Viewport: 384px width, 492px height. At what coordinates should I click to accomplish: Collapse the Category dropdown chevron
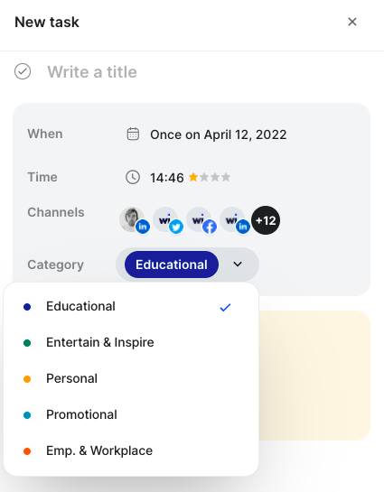pyautogui.click(x=238, y=265)
